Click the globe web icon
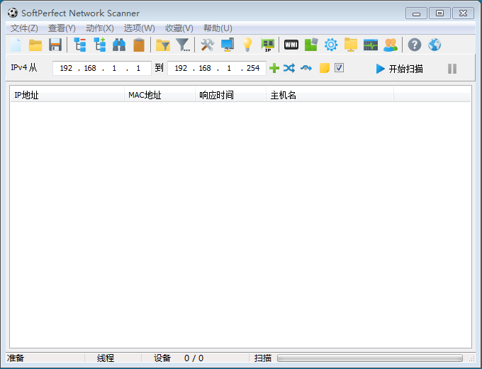This screenshot has height=369, width=482. pos(435,45)
